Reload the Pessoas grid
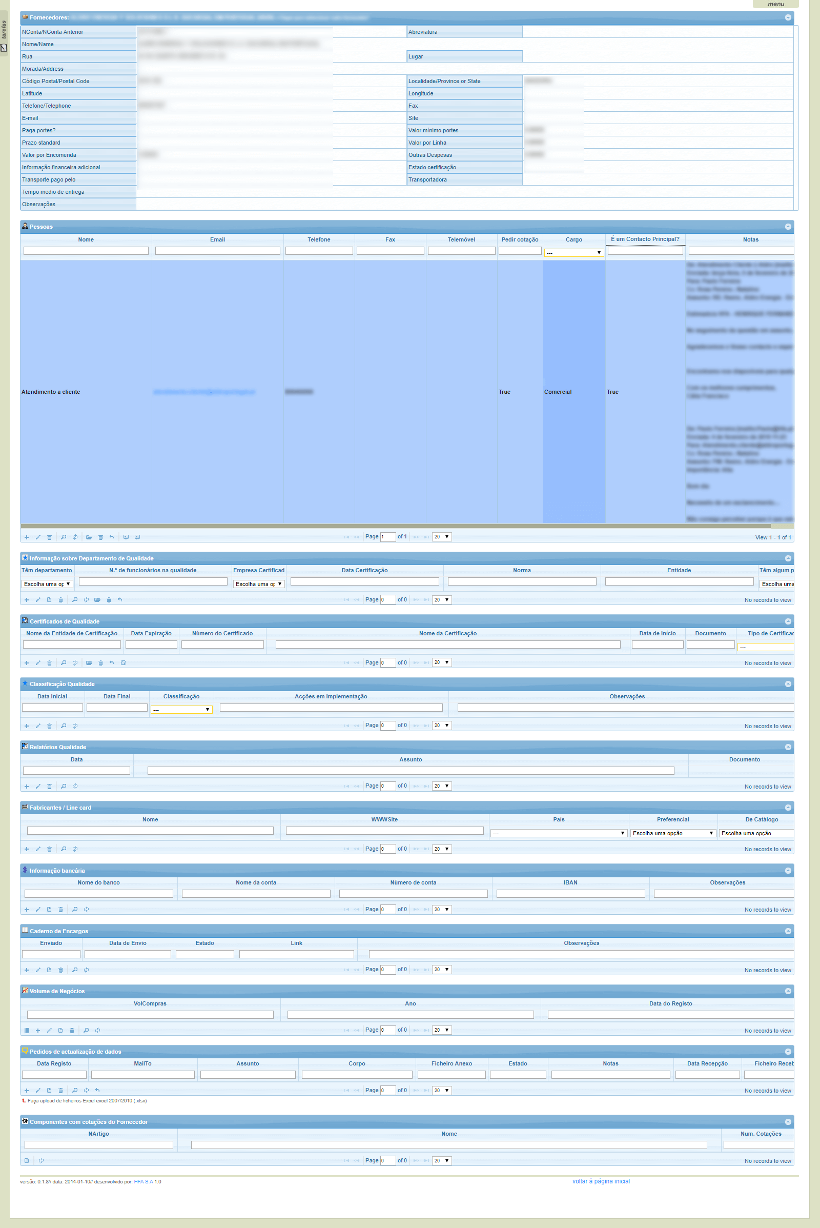Screen dimensions: 820x1228 pos(75,537)
